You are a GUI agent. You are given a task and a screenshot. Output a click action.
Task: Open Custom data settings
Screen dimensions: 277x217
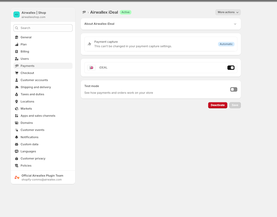pos(43,144)
